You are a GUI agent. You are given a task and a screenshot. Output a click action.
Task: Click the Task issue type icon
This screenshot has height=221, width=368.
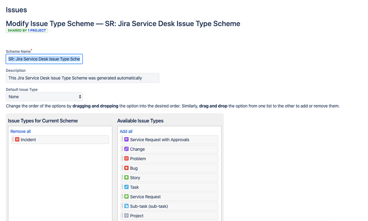pyautogui.click(x=126, y=187)
